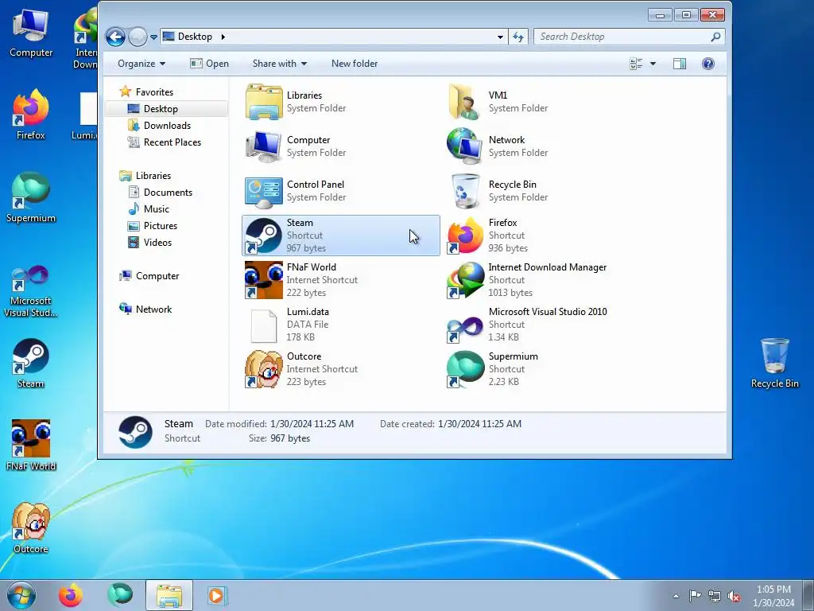Open the Share with dropdown
This screenshot has width=814, height=611.
(x=279, y=64)
